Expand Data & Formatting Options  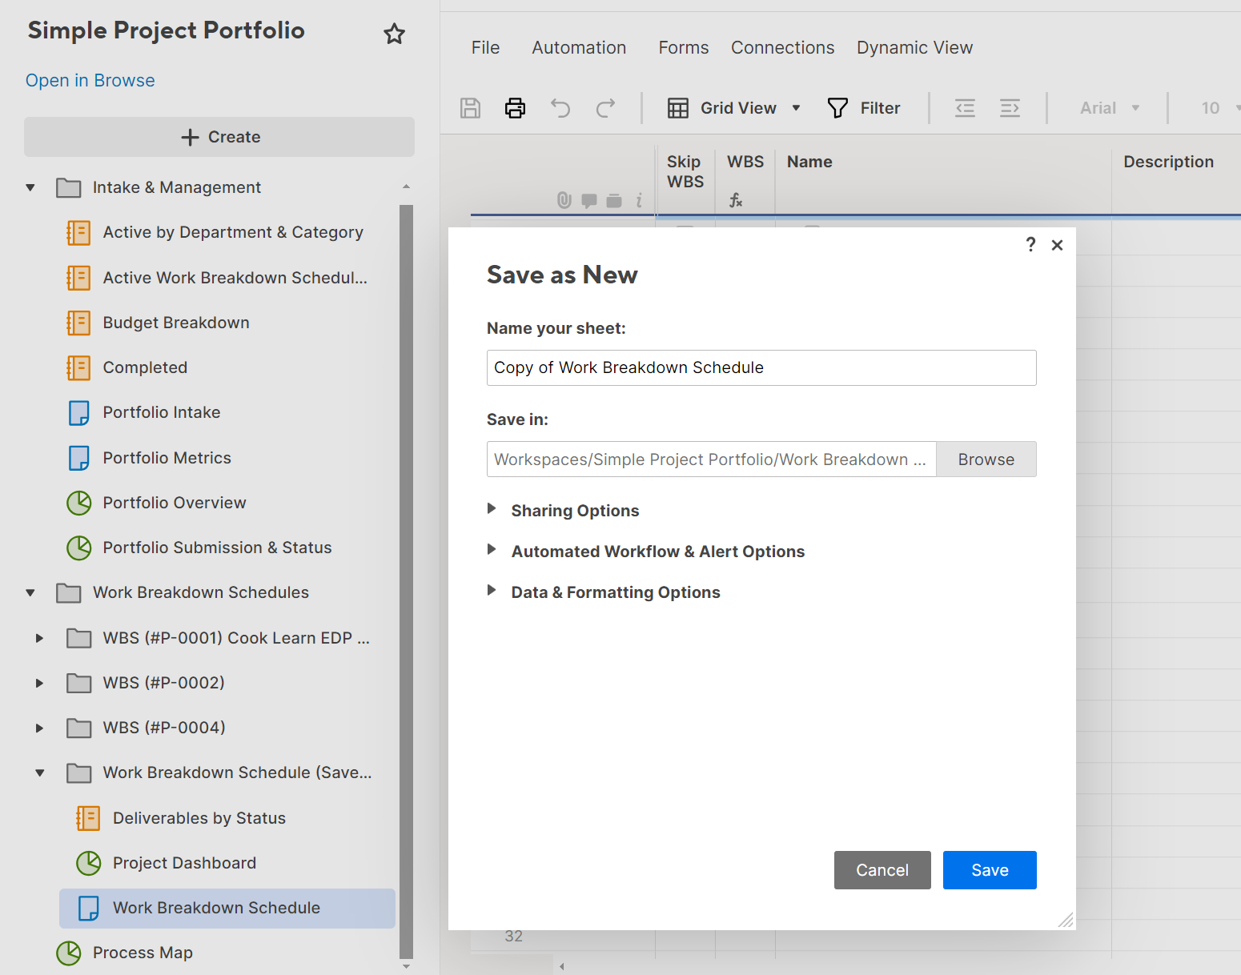492,591
